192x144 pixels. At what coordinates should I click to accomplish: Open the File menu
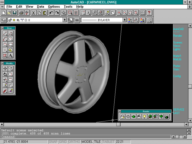(9, 6)
